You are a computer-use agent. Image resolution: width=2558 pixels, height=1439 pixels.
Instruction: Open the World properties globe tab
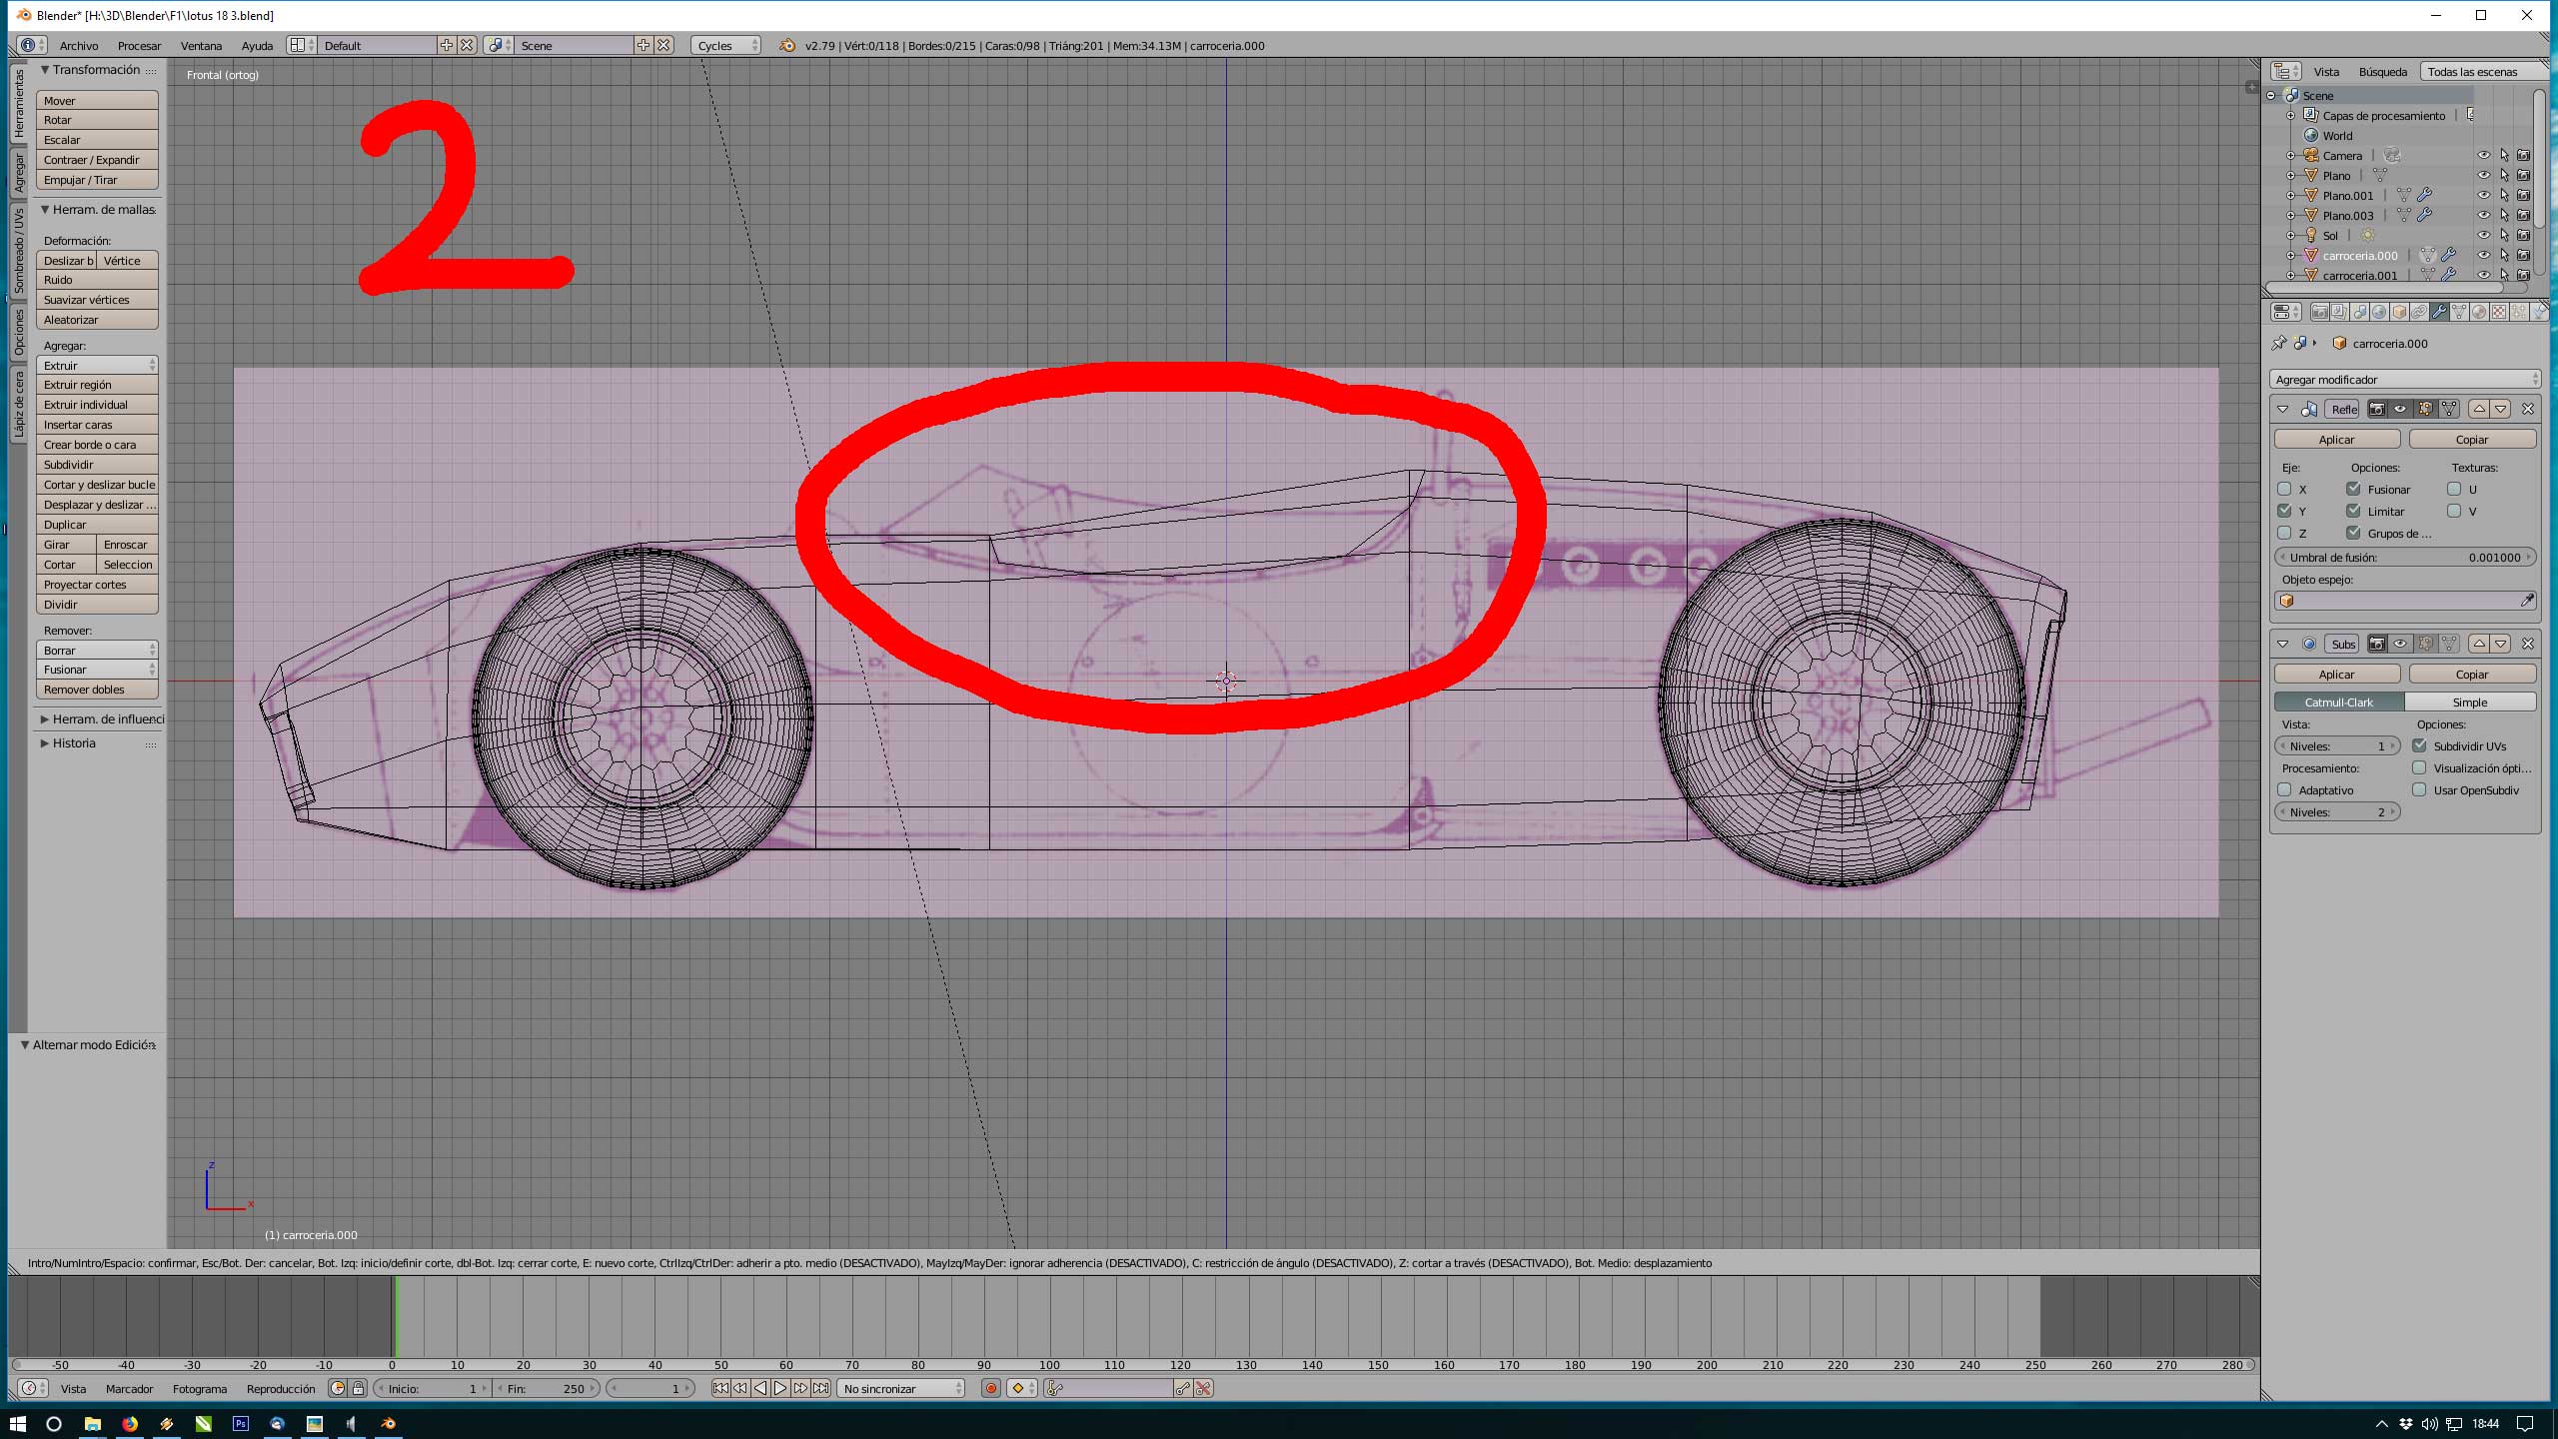click(x=2379, y=312)
